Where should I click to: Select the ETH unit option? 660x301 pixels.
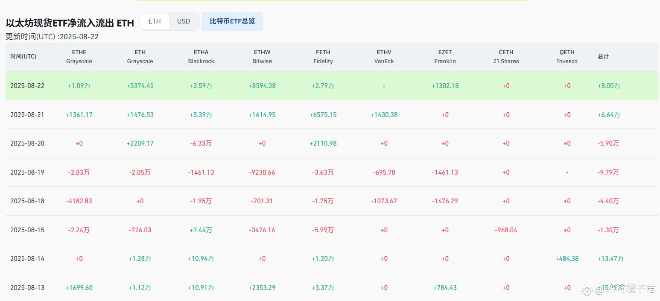[x=154, y=21]
